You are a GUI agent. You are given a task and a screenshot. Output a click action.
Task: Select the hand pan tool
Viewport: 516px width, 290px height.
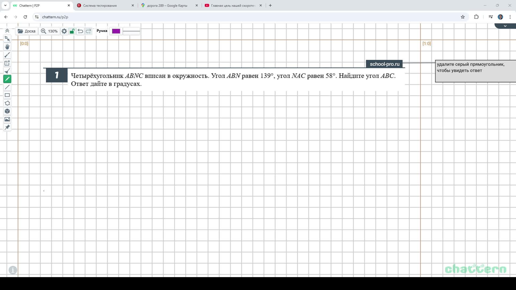pyautogui.click(x=7, y=47)
